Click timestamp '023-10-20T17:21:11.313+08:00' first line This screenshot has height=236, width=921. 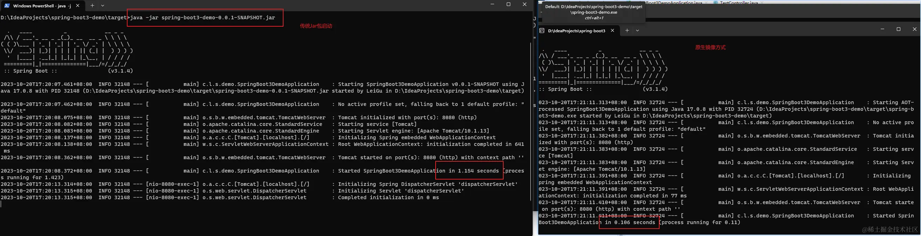(x=583, y=102)
